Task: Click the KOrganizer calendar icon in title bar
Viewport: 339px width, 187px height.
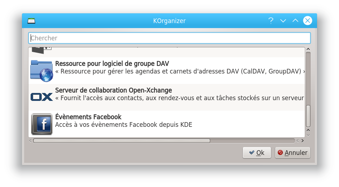Action: click(31, 21)
